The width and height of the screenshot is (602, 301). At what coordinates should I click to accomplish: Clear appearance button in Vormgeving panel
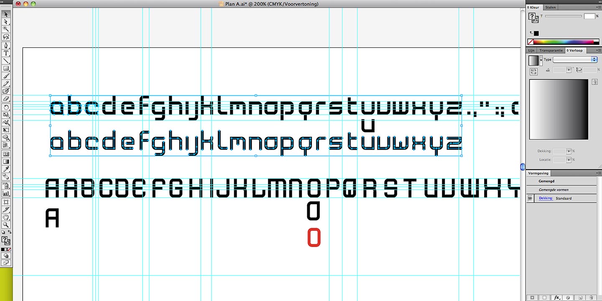pos(568,298)
